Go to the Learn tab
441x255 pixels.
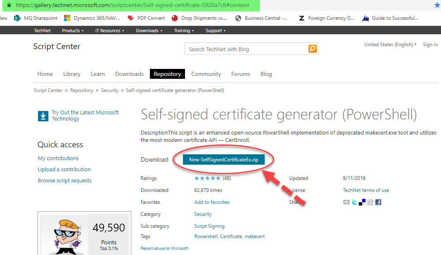(97, 74)
